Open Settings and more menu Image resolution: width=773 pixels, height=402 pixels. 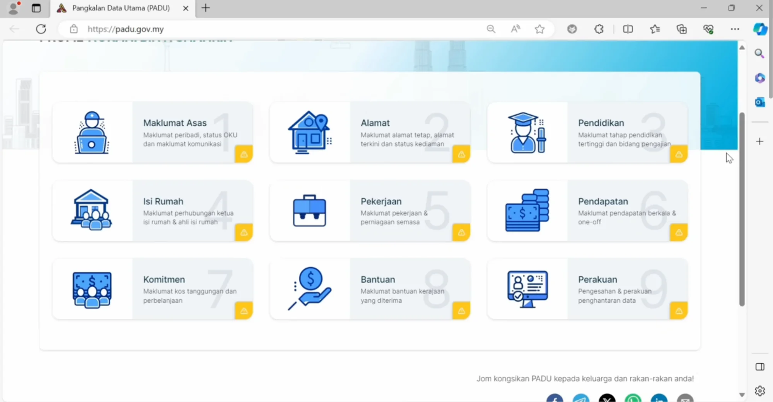(735, 29)
